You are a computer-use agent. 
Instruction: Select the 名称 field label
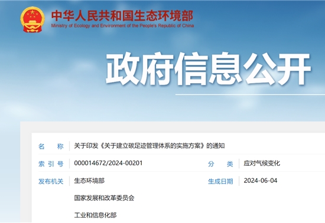click(x=51, y=146)
